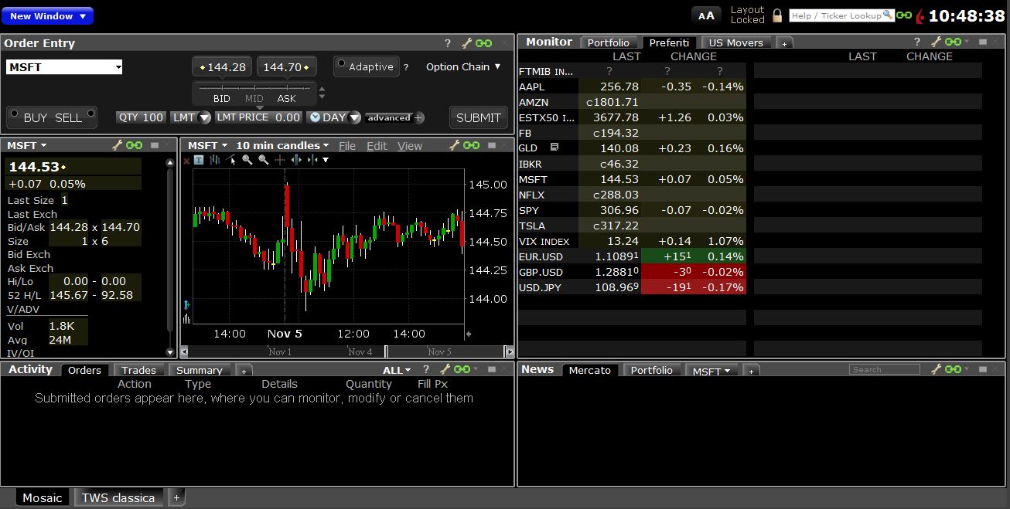Click the chart timeline scrollbar
This screenshot has height=509, width=1010.
coord(347,351)
